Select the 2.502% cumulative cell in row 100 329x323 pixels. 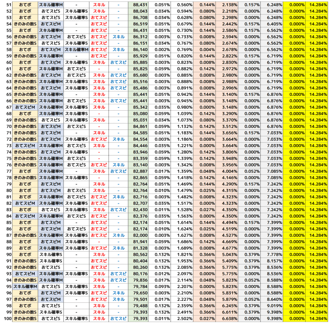coord(182,319)
